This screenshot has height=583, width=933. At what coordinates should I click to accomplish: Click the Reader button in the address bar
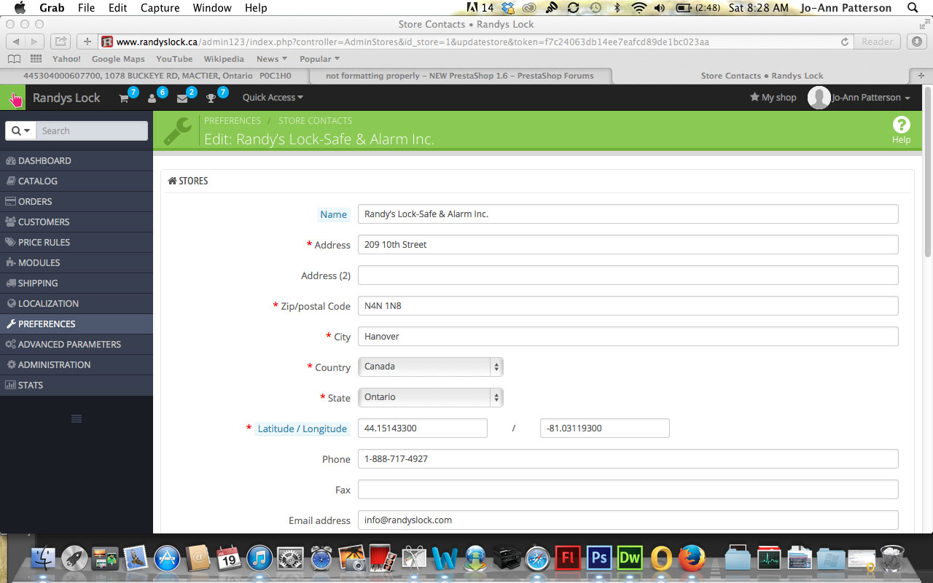[x=878, y=42]
